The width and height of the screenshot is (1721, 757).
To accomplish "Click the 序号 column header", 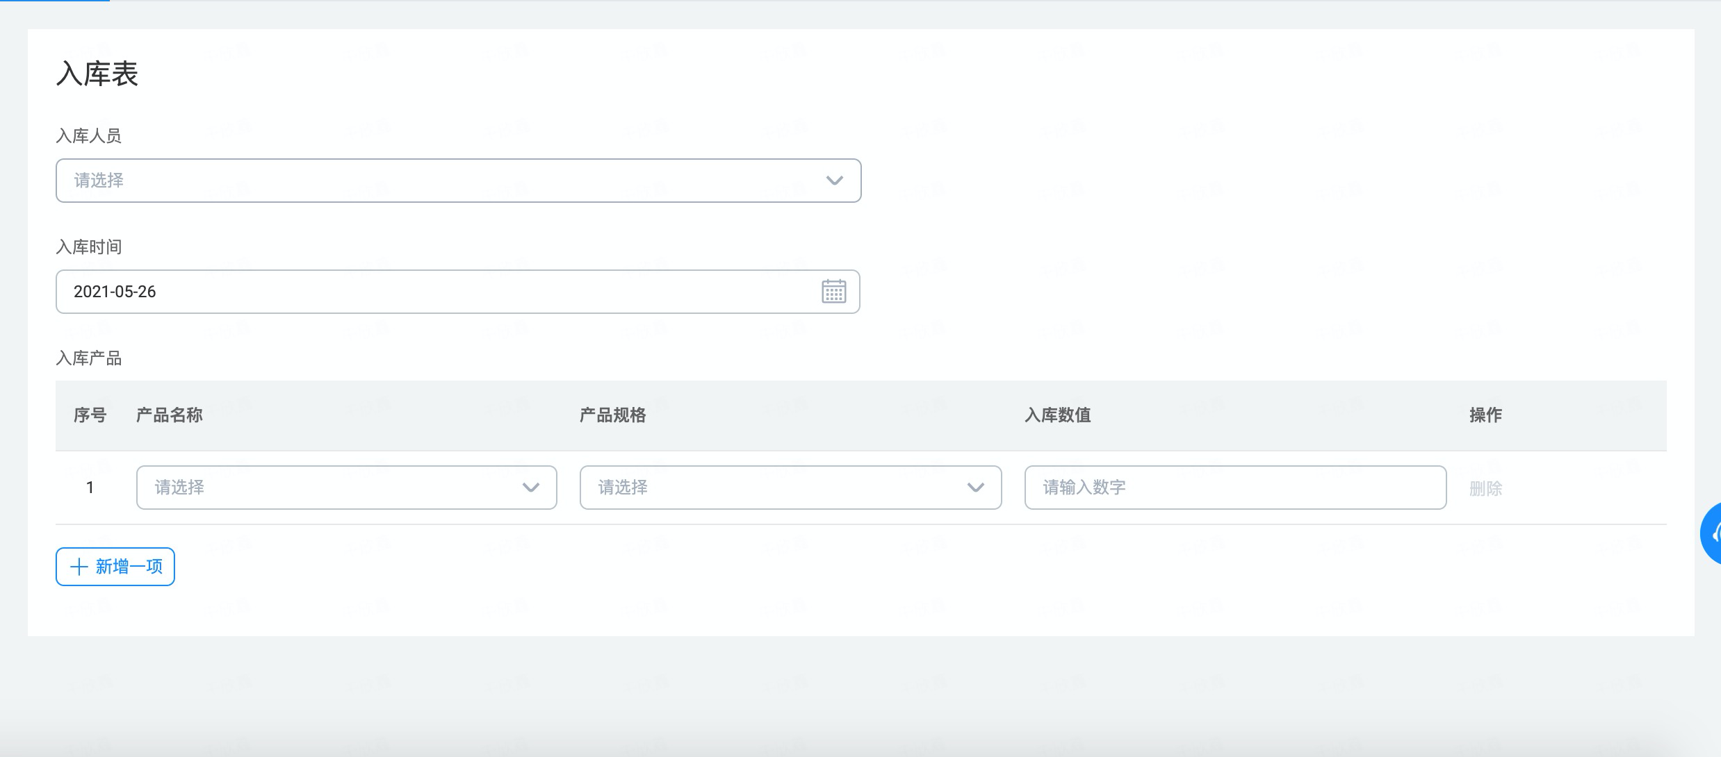I will coord(90,415).
